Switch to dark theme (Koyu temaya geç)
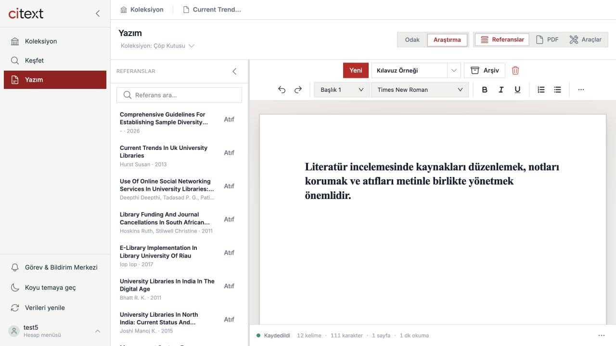Image resolution: width=616 pixels, height=346 pixels. [55, 287]
